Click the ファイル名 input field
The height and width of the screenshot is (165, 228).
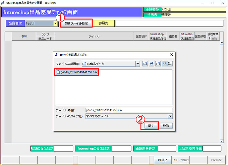[129, 110]
